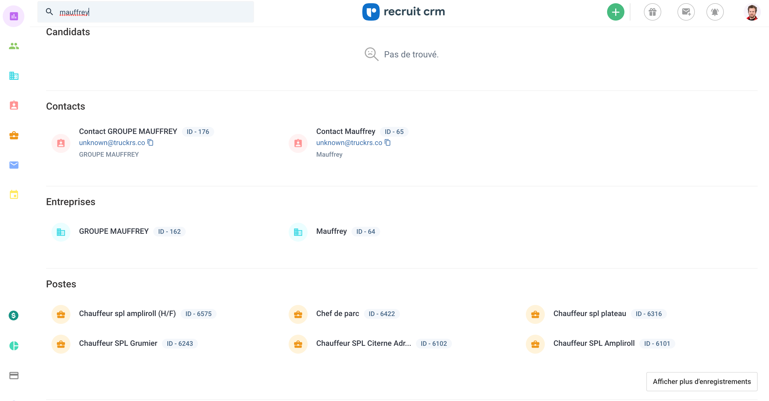Open Companies via sidebar building icon
Viewport: 769px width, 401px height.
point(14,76)
